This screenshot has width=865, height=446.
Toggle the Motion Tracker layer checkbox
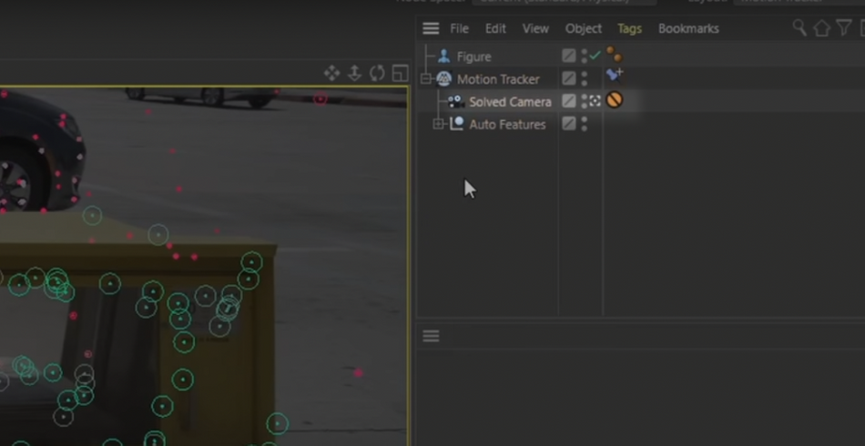point(569,78)
